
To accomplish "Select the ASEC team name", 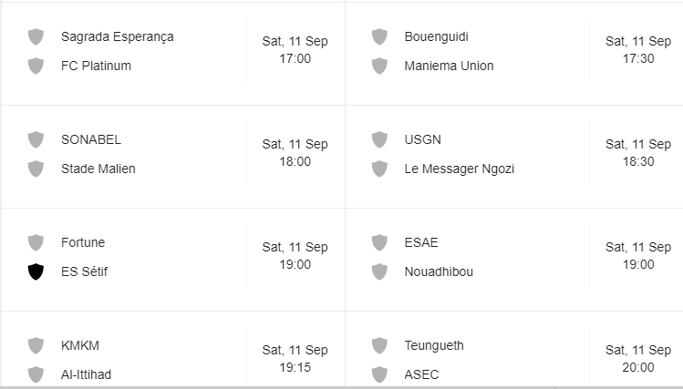I will click(x=421, y=374).
